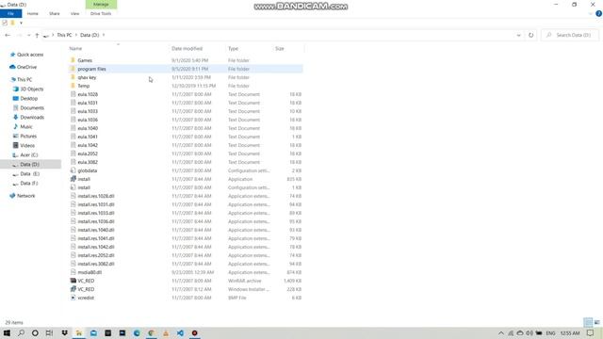Expand the address bar history dropdown
The width and height of the screenshot is (603, 339).
518,35
